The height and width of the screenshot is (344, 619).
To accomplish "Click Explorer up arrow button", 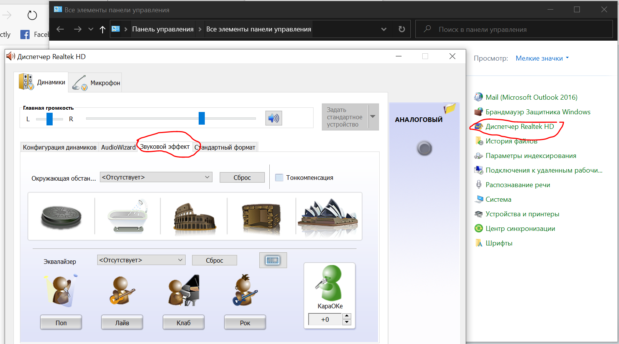I will [x=103, y=29].
